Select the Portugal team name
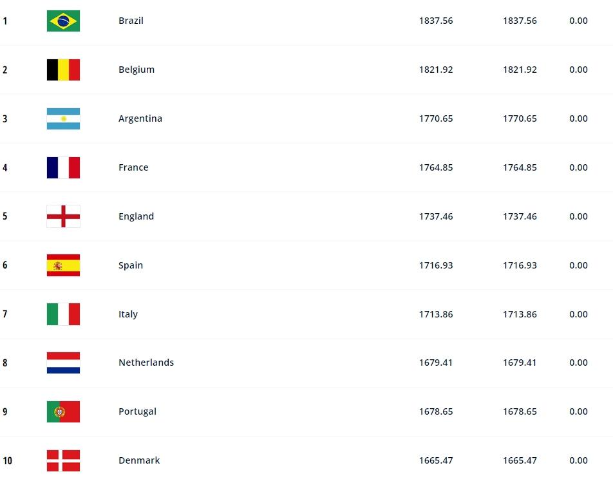The width and height of the screenshot is (613, 481). tap(137, 411)
